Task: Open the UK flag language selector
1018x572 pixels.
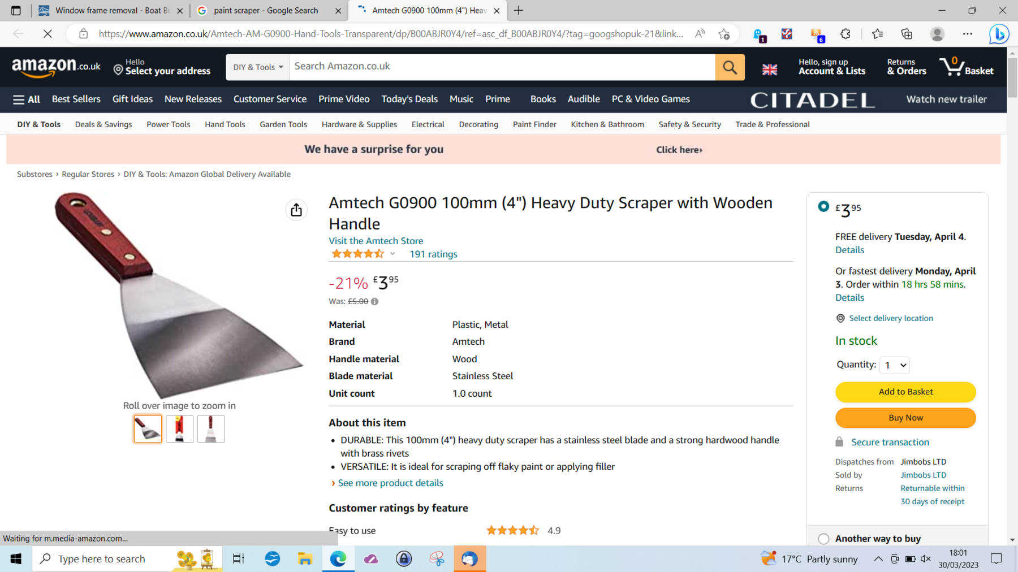Action: 770,70
